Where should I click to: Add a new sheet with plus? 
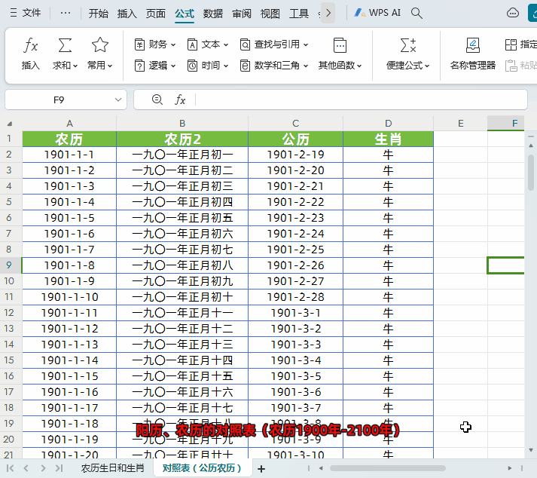pyautogui.click(x=261, y=468)
